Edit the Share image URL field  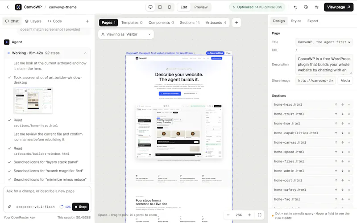[x=315, y=81]
